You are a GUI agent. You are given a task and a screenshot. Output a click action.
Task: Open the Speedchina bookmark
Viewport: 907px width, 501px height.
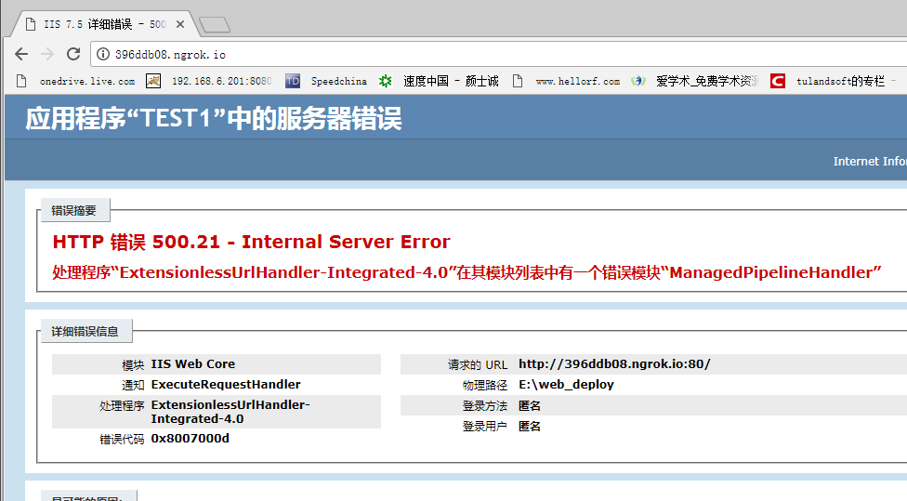326,81
